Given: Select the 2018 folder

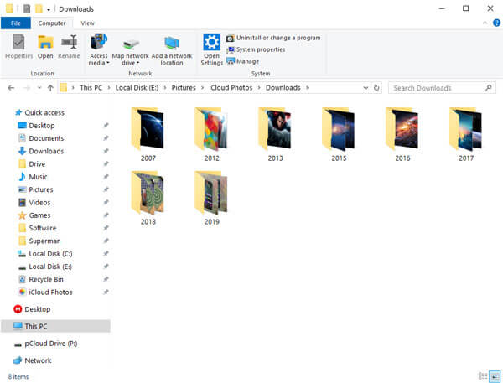Looking at the screenshot, I should 148,199.
